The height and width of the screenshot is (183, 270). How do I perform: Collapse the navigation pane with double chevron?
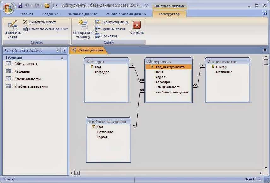coord(64,50)
